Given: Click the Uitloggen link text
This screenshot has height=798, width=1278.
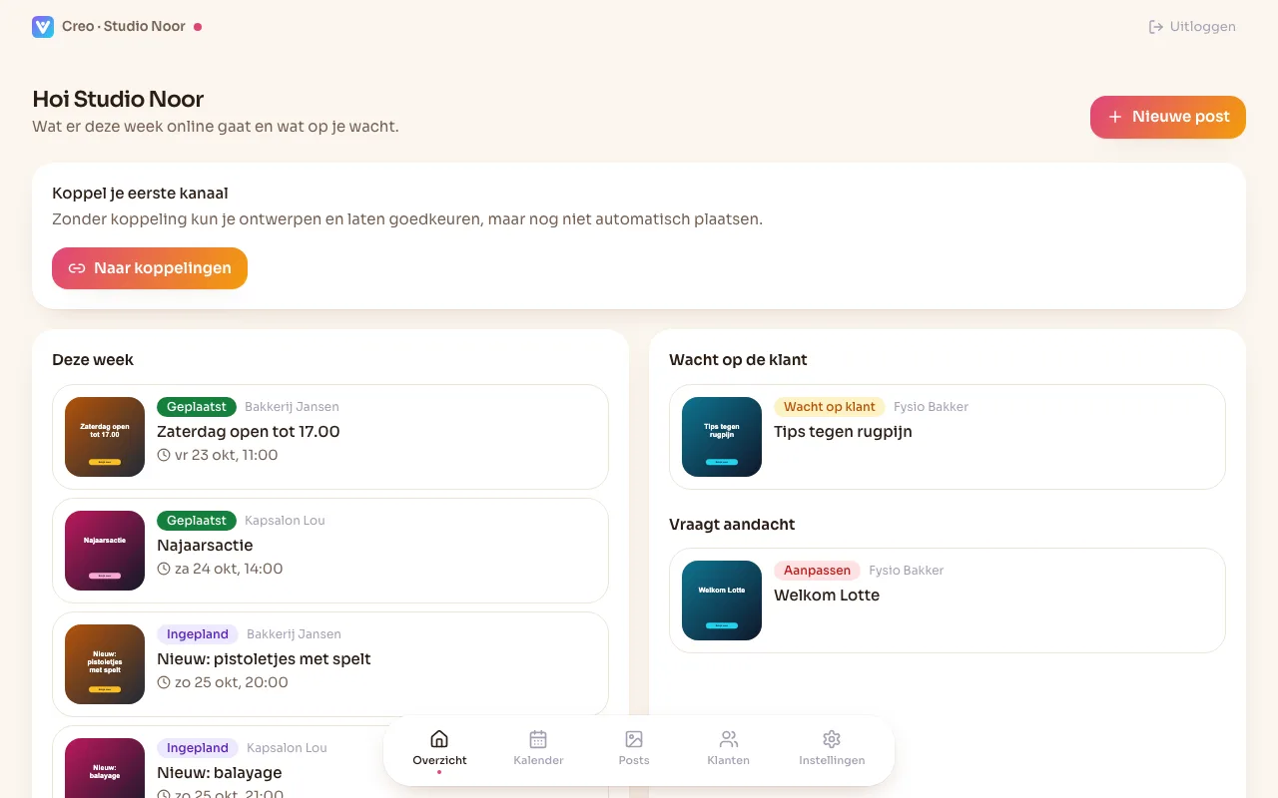Looking at the screenshot, I should pos(1203,27).
